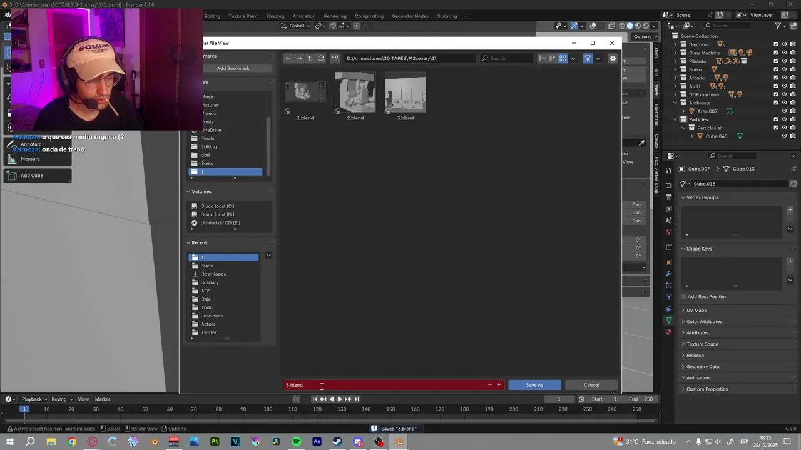Click Save As button

(534, 385)
